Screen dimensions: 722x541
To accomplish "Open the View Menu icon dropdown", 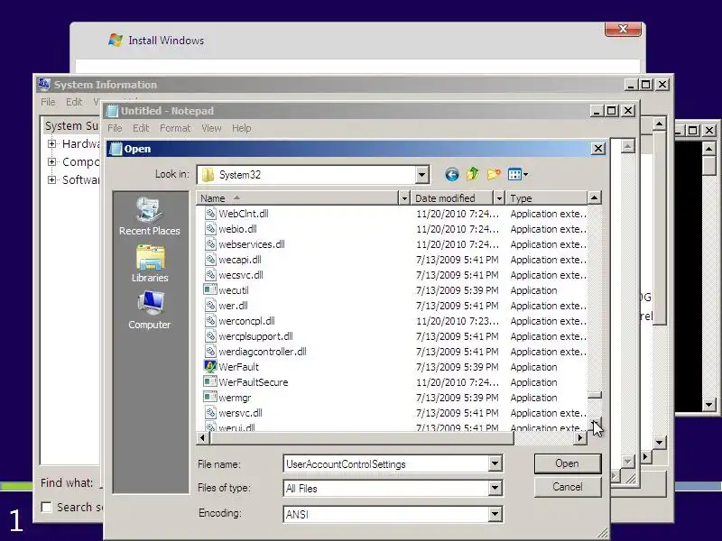I will pos(518,174).
